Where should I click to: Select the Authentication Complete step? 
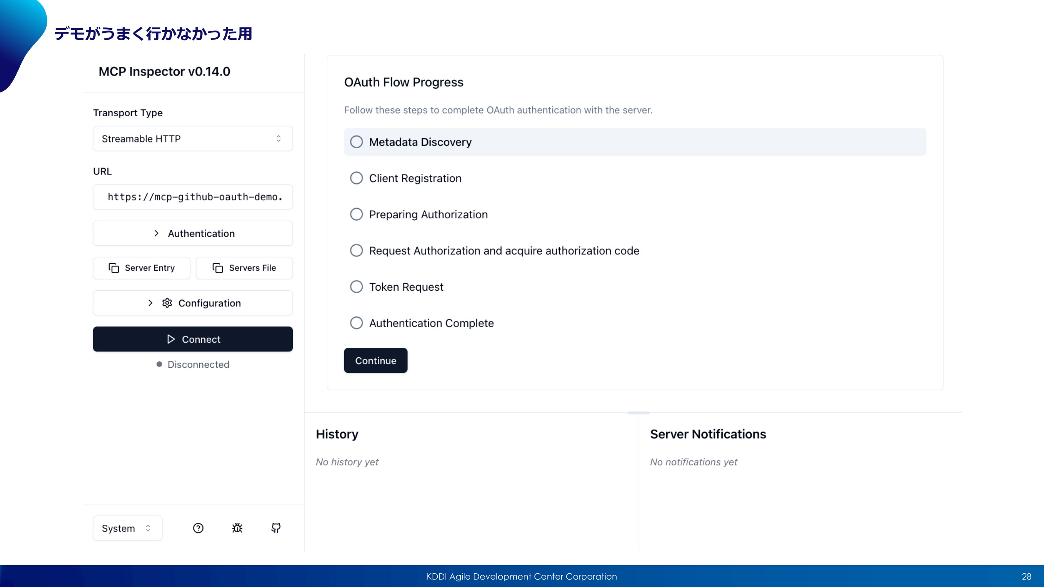click(431, 323)
